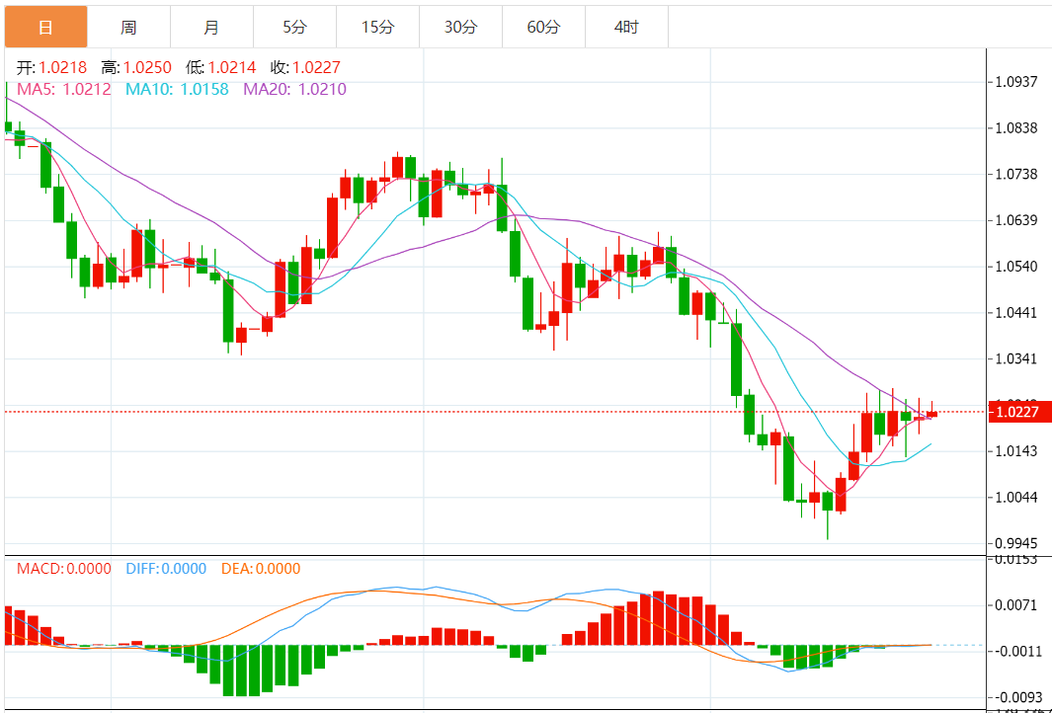Click the -0.0011 MACD axis label
This screenshot has height=713, width=1052.
click(1017, 652)
